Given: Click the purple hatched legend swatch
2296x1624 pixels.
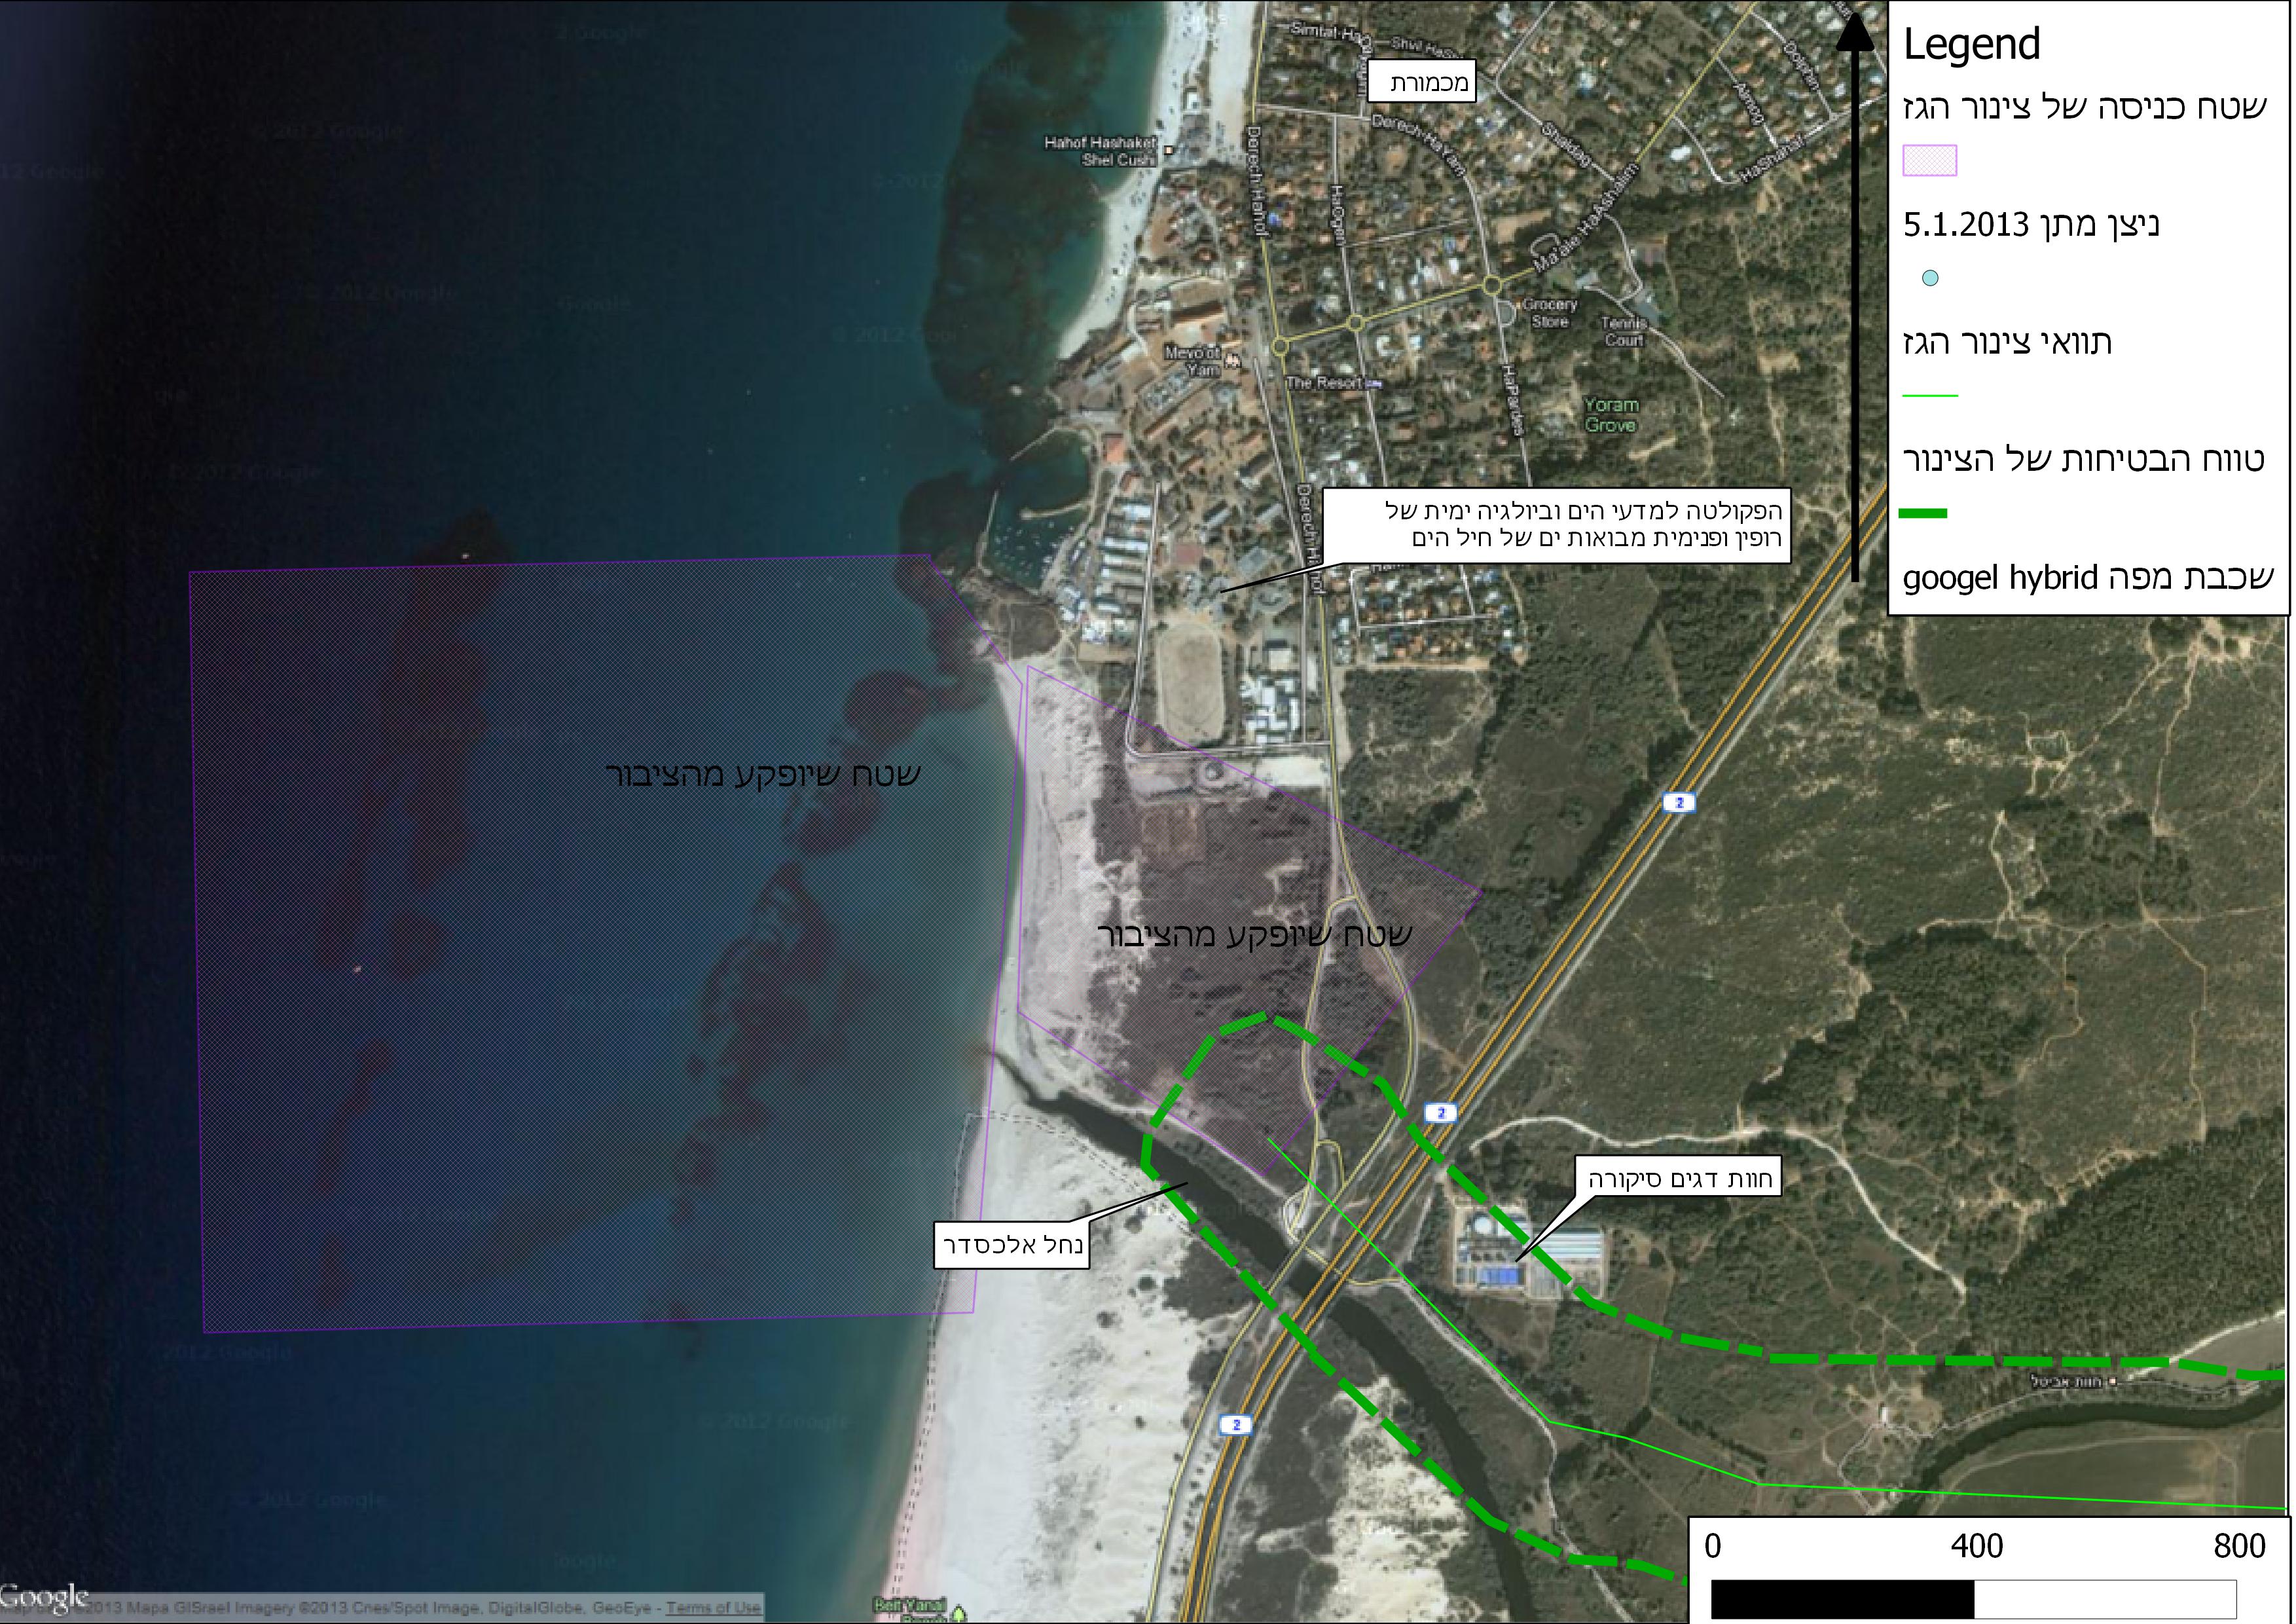Looking at the screenshot, I should pyautogui.click(x=1929, y=160).
